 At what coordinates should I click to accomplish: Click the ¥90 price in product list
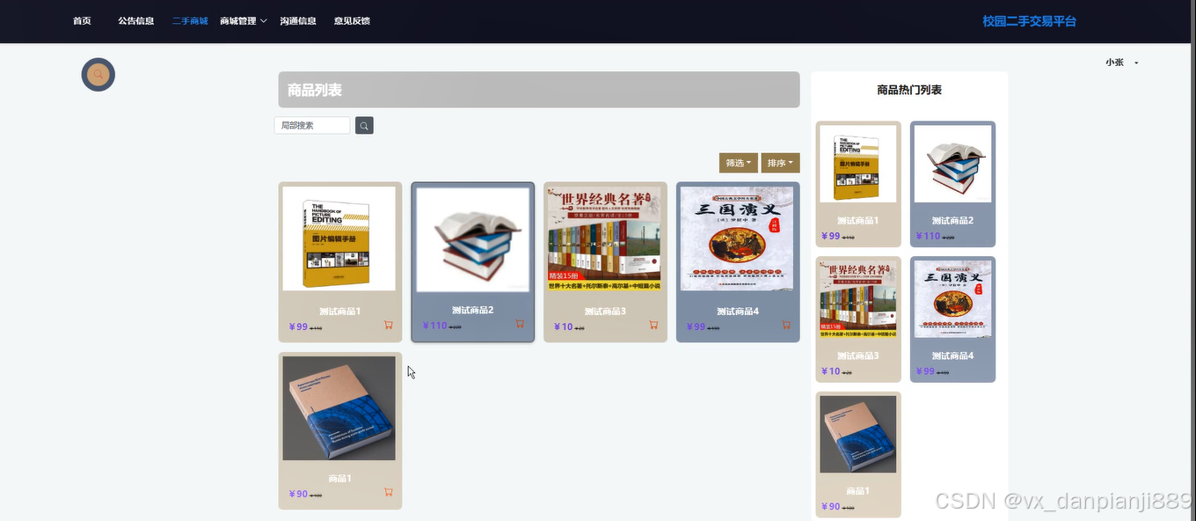click(299, 495)
